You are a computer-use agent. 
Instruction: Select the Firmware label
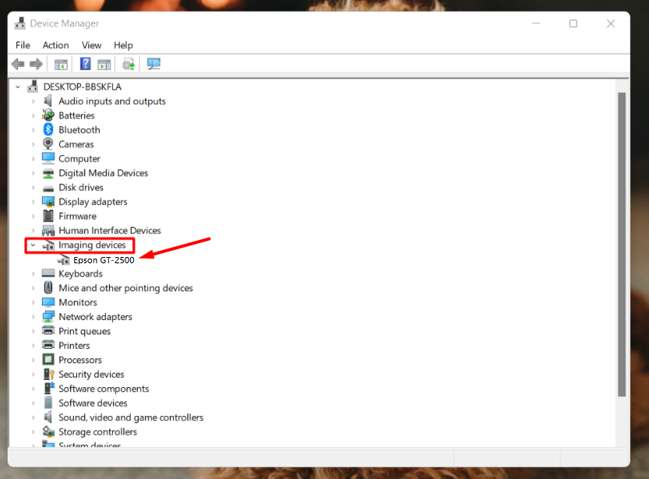coord(77,217)
